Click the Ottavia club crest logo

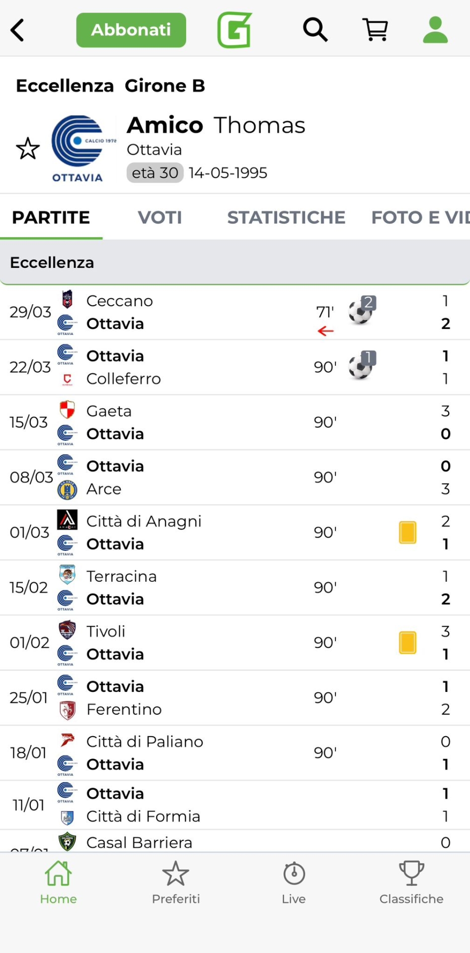(78, 148)
